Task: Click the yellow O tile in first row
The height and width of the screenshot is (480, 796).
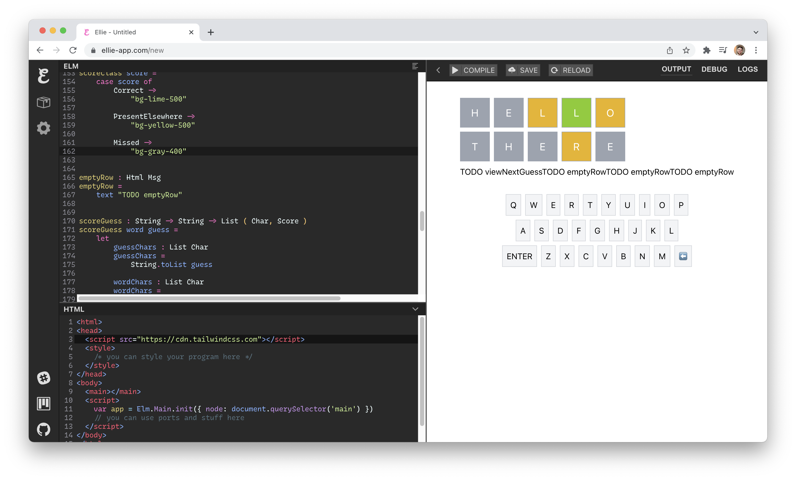Action: (x=610, y=113)
